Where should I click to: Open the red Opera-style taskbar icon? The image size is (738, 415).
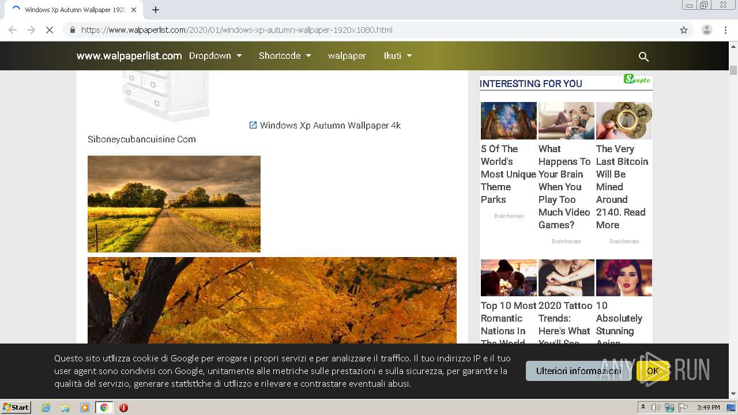click(123, 408)
